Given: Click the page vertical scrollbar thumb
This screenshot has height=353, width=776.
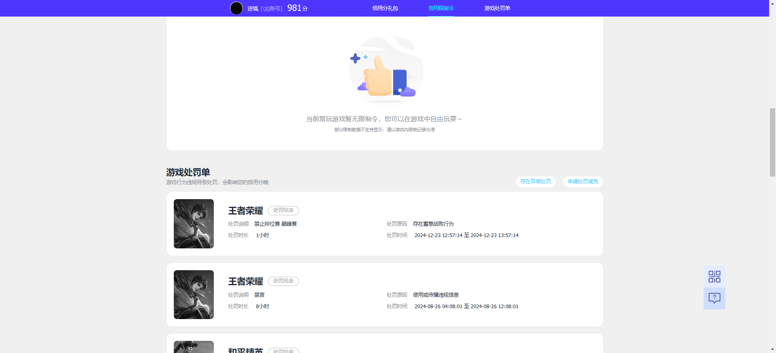Looking at the screenshot, I should pos(772,142).
